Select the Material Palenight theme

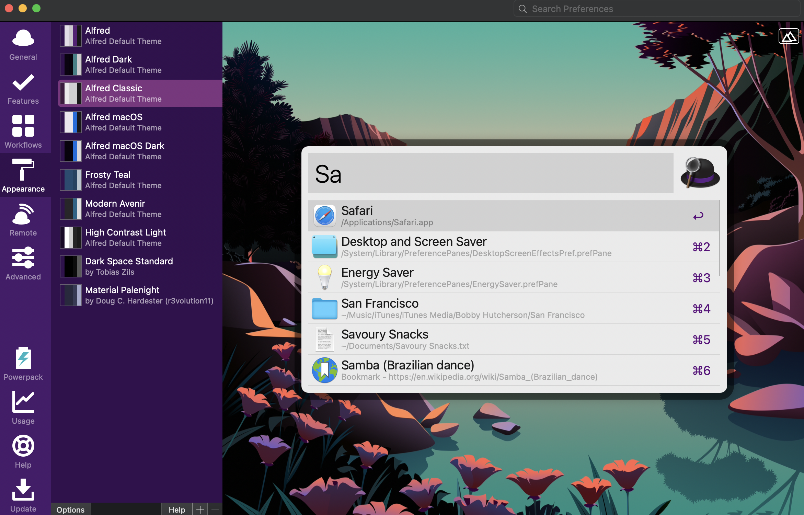coord(140,295)
